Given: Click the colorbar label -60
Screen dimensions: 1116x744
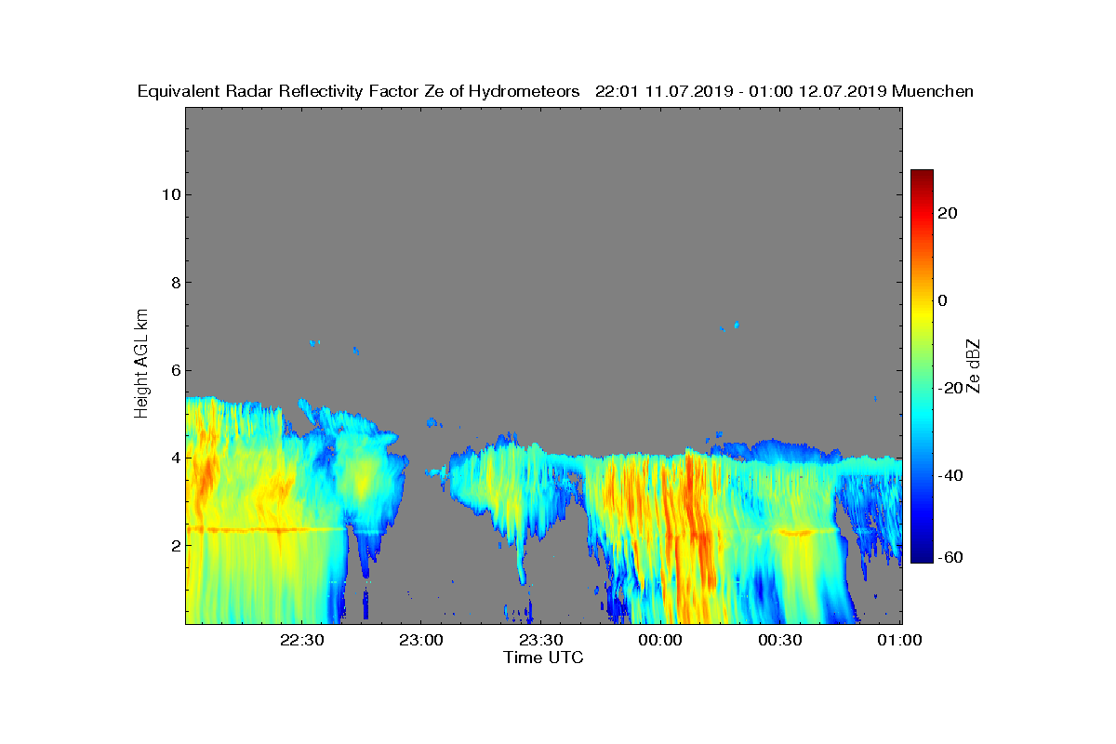Looking at the screenshot, I should (x=950, y=557).
